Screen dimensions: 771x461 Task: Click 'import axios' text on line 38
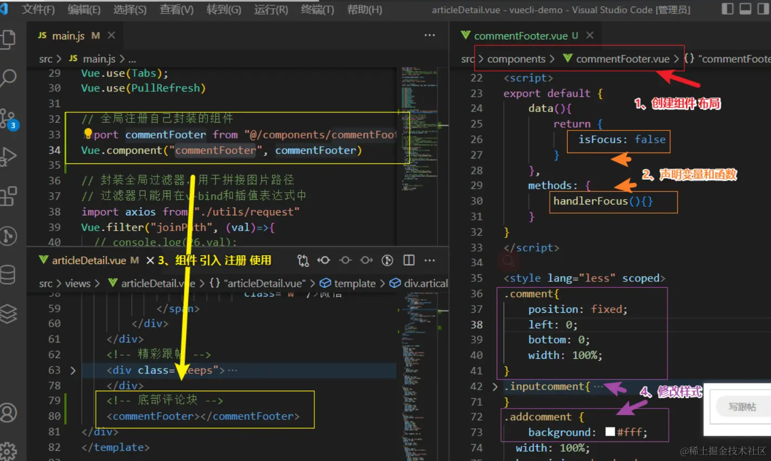[x=118, y=212]
